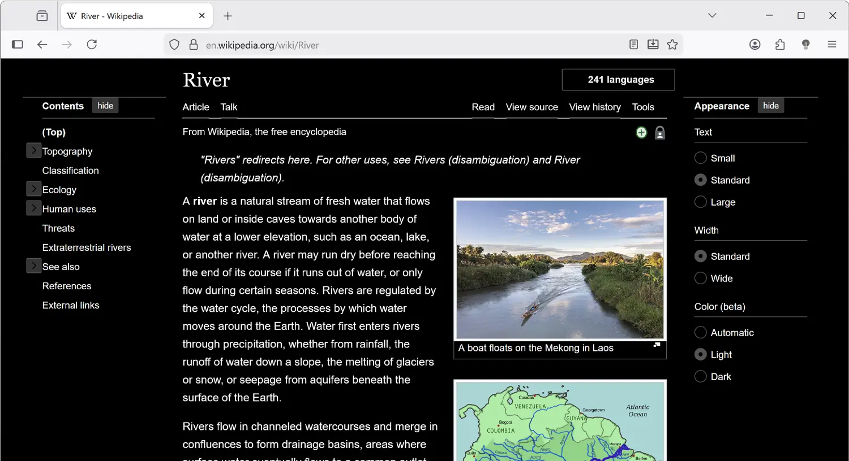Open the Firefox application menu
Screen dimensions: 849x461
(x=832, y=44)
